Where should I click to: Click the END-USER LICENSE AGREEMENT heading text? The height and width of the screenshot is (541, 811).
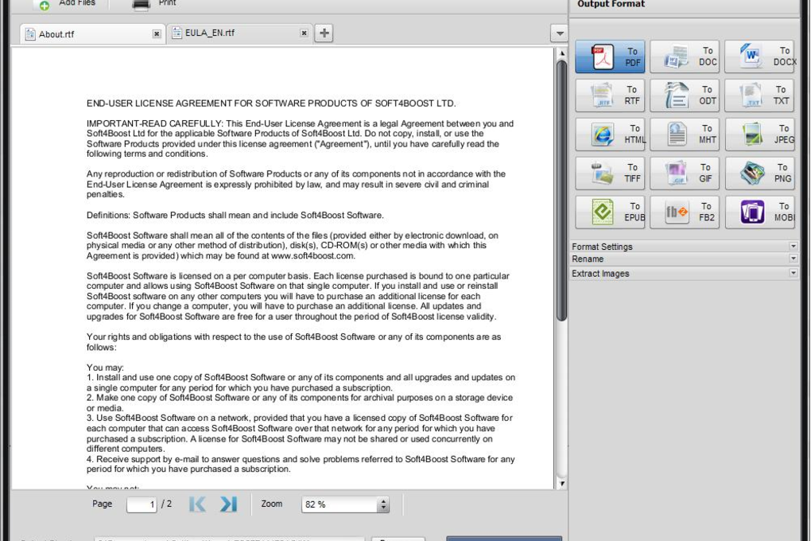point(271,103)
